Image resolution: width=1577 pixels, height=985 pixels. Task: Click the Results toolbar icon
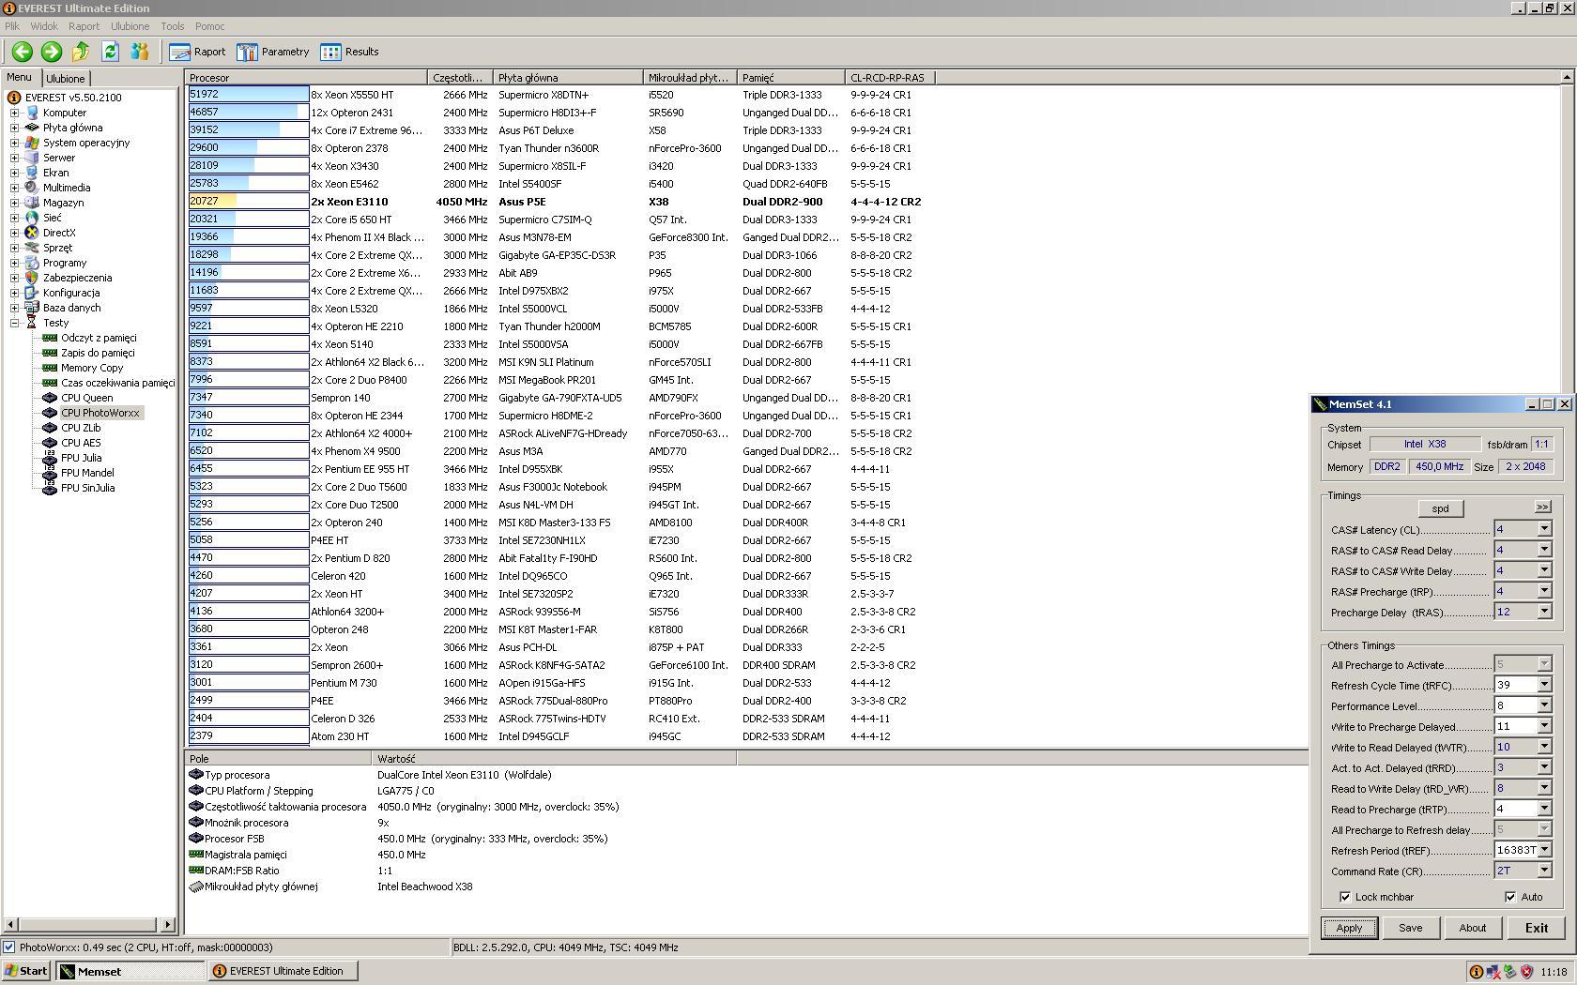tap(349, 53)
